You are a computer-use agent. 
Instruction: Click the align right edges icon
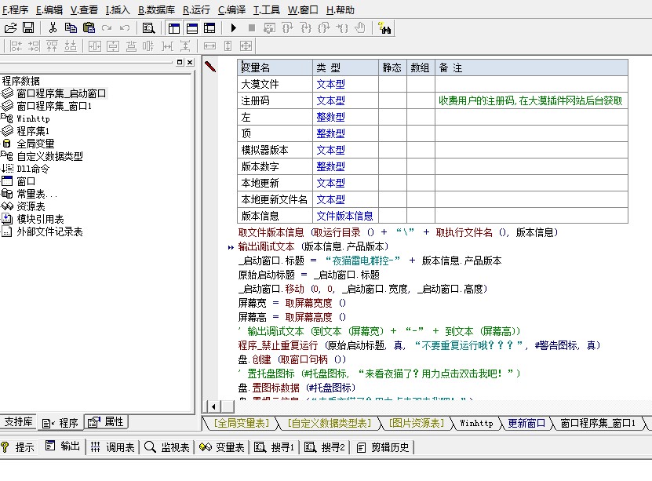[x=34, y=46]
